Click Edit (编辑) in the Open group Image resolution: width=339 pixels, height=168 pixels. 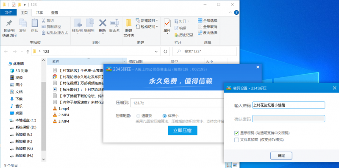click(180, 28)
